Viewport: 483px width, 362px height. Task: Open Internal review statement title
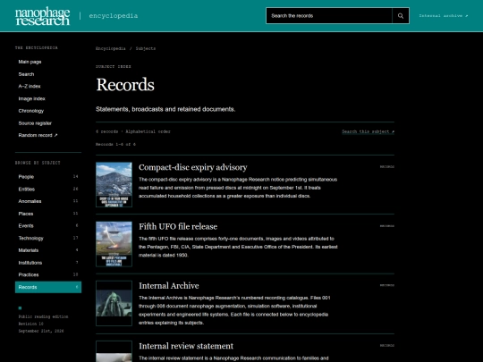(186, 346)
